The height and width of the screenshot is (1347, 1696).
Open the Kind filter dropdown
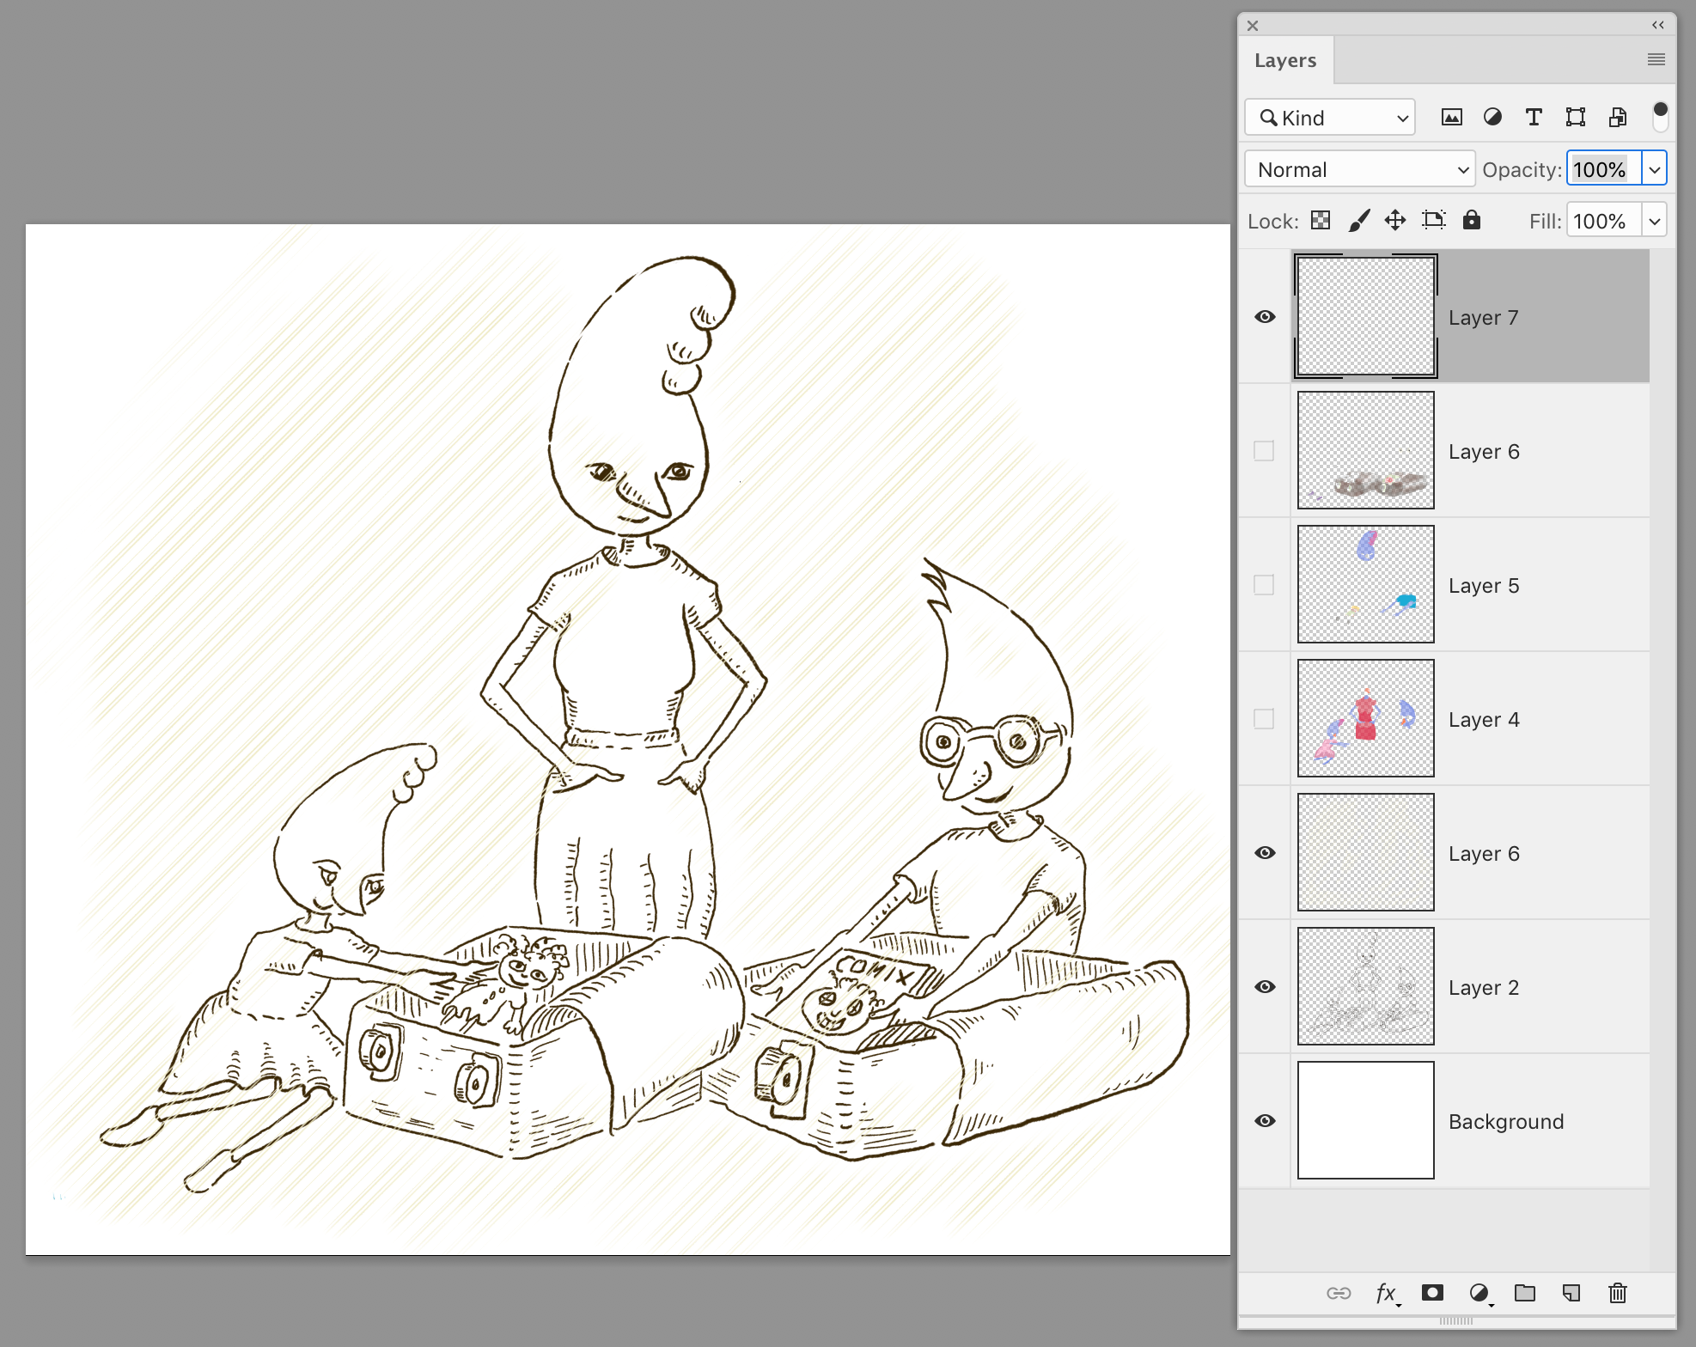[x=1330, y=118]
